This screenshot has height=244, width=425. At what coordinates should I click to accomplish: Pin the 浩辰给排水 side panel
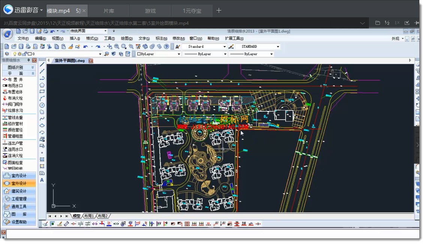pyautogui.click(x=29, y=60)
